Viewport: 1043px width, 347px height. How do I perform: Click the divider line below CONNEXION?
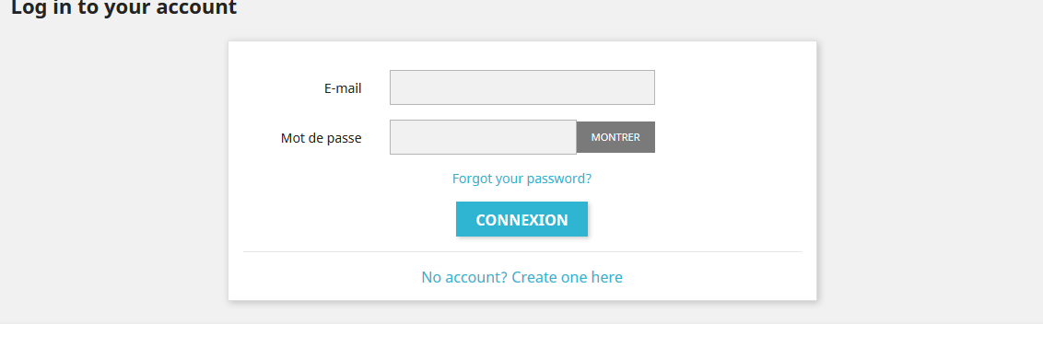pos(522,252)
